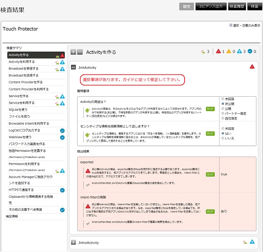Toggle the 違反・注意のみ表示 checkbox
263x252 pixels.
point(231,25)
